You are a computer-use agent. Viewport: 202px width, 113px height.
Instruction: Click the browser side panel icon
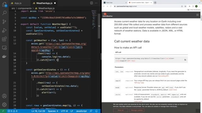pos(193,6)
